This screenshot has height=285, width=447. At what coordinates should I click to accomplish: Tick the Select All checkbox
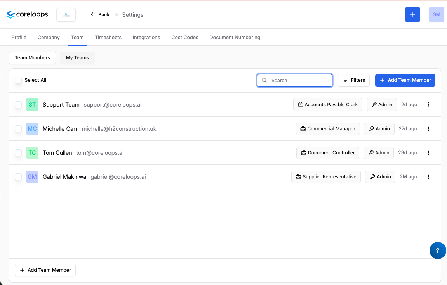[x=18, y=80]
